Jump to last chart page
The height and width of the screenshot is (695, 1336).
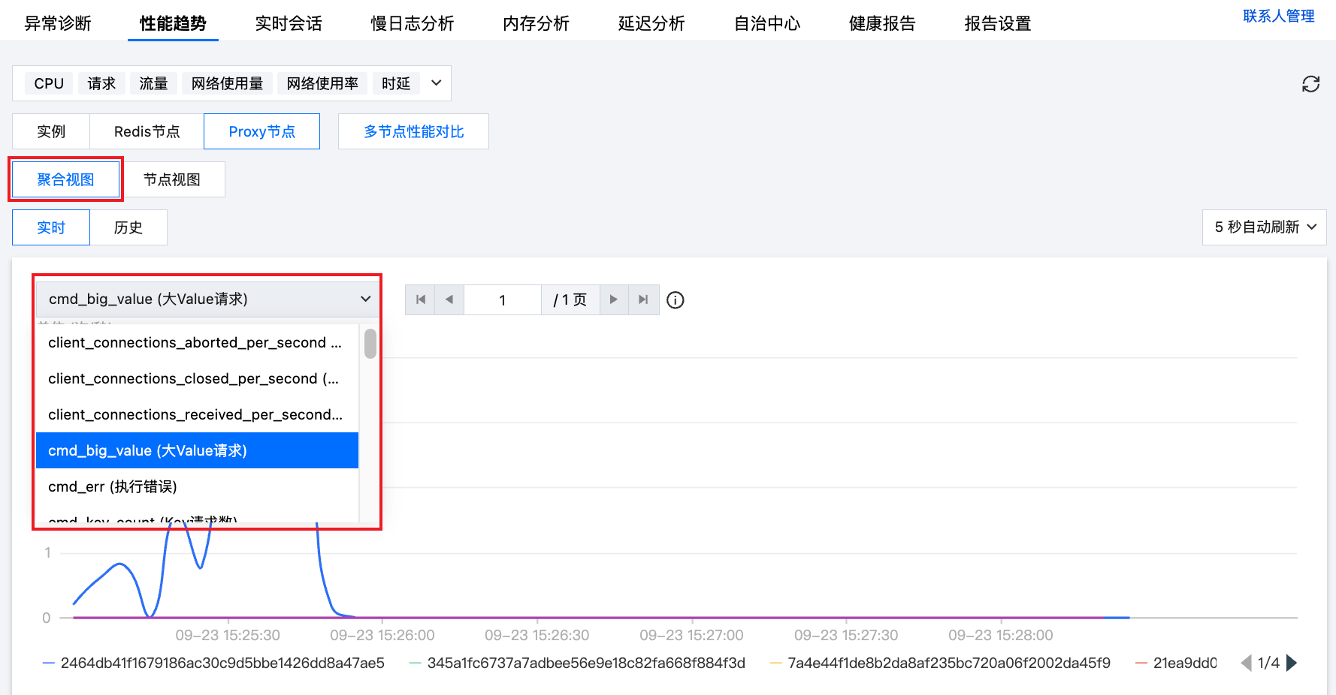tap(643, 299)
